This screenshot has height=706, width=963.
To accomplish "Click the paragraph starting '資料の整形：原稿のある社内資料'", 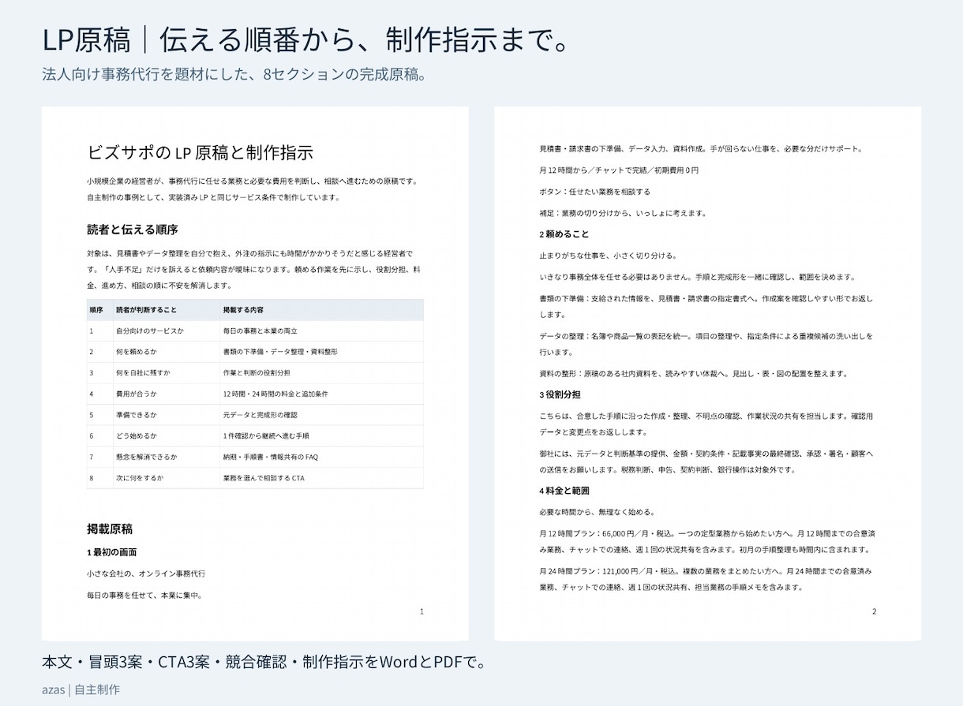I will tap(694, 373).
